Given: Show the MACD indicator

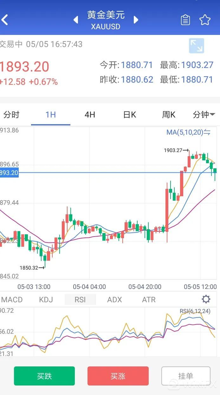Looking at the screenshot, I should tap(12, 299).
